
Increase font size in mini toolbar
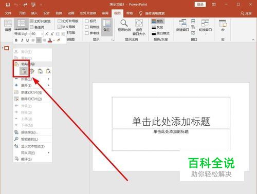(47, 34)
